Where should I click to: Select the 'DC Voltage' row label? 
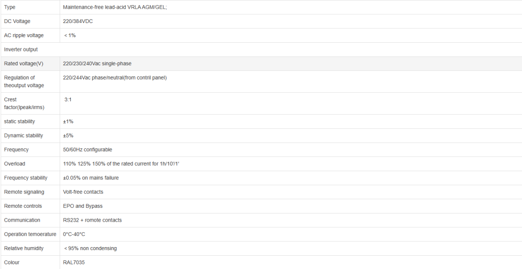(x=17, y=21)
